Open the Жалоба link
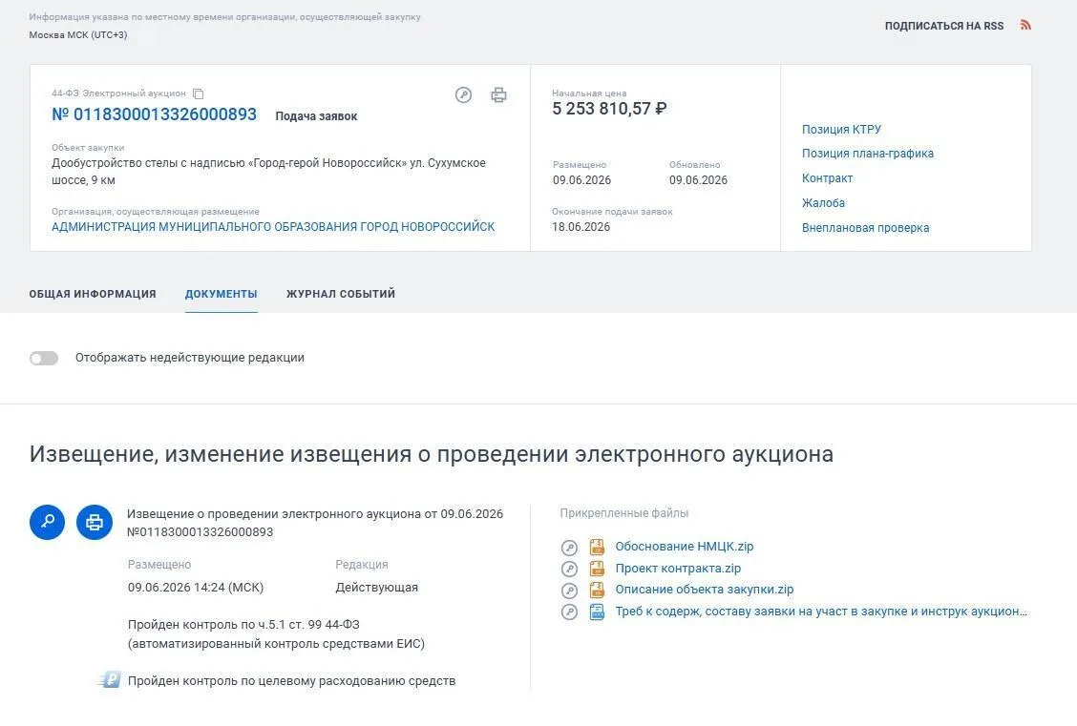 [x=824, y=203]
